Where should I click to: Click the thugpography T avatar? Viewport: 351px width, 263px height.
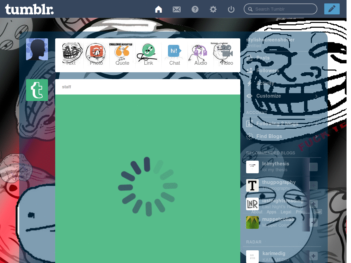[252, 185]
